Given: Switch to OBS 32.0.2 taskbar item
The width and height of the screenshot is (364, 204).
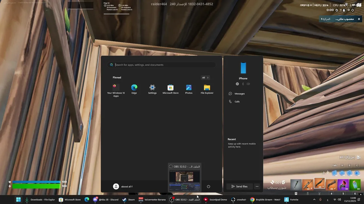Looking at the screenshot, I should pyautogui.click(x=185, y=199).
